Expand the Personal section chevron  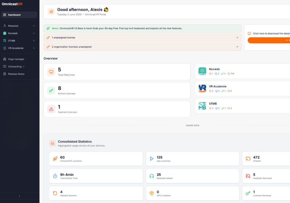pos(34,26)
